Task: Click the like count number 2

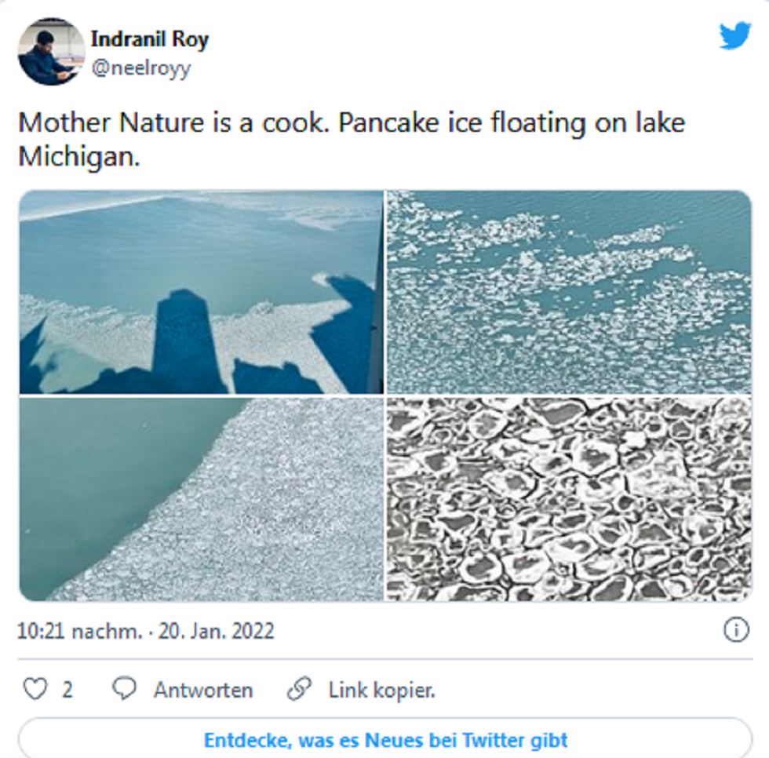Action: pyautogui.click(x=67, y=690)
